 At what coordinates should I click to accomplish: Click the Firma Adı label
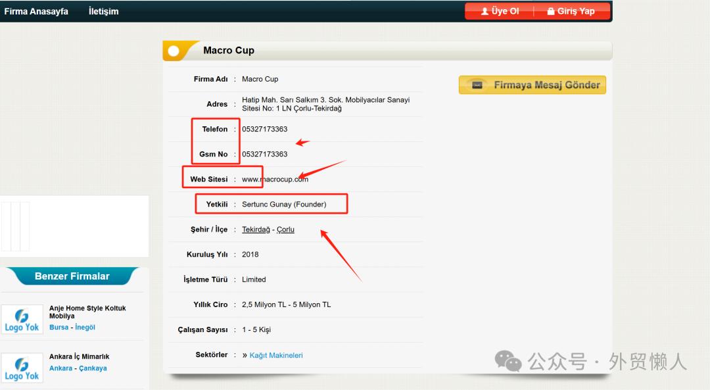coord(210,79)
